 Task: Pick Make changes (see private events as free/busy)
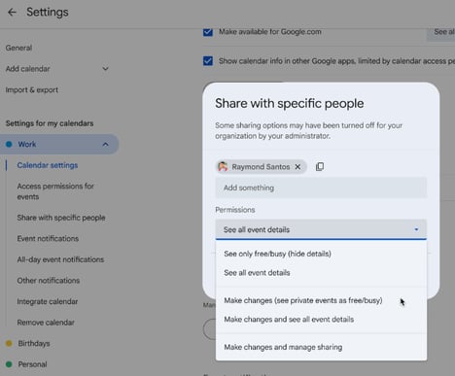point(303,300)
